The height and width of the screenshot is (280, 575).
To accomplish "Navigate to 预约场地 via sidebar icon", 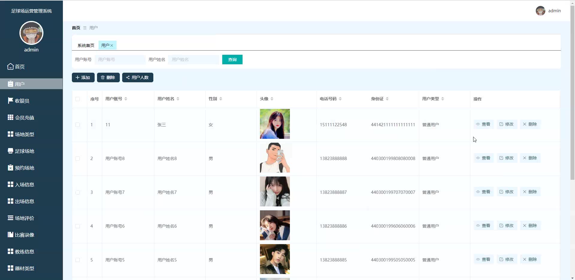I will 25,168.
